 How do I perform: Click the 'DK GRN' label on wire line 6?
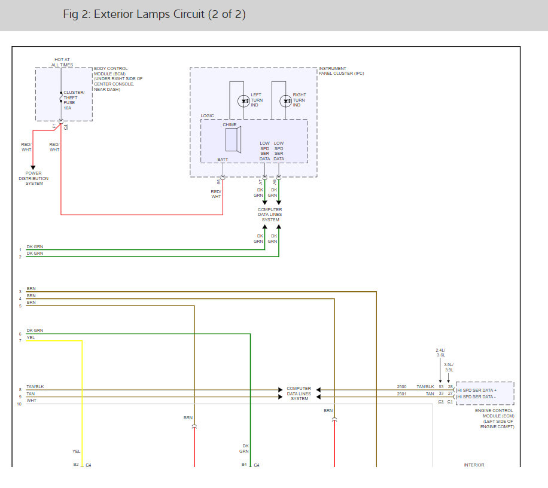click(35, 331)
